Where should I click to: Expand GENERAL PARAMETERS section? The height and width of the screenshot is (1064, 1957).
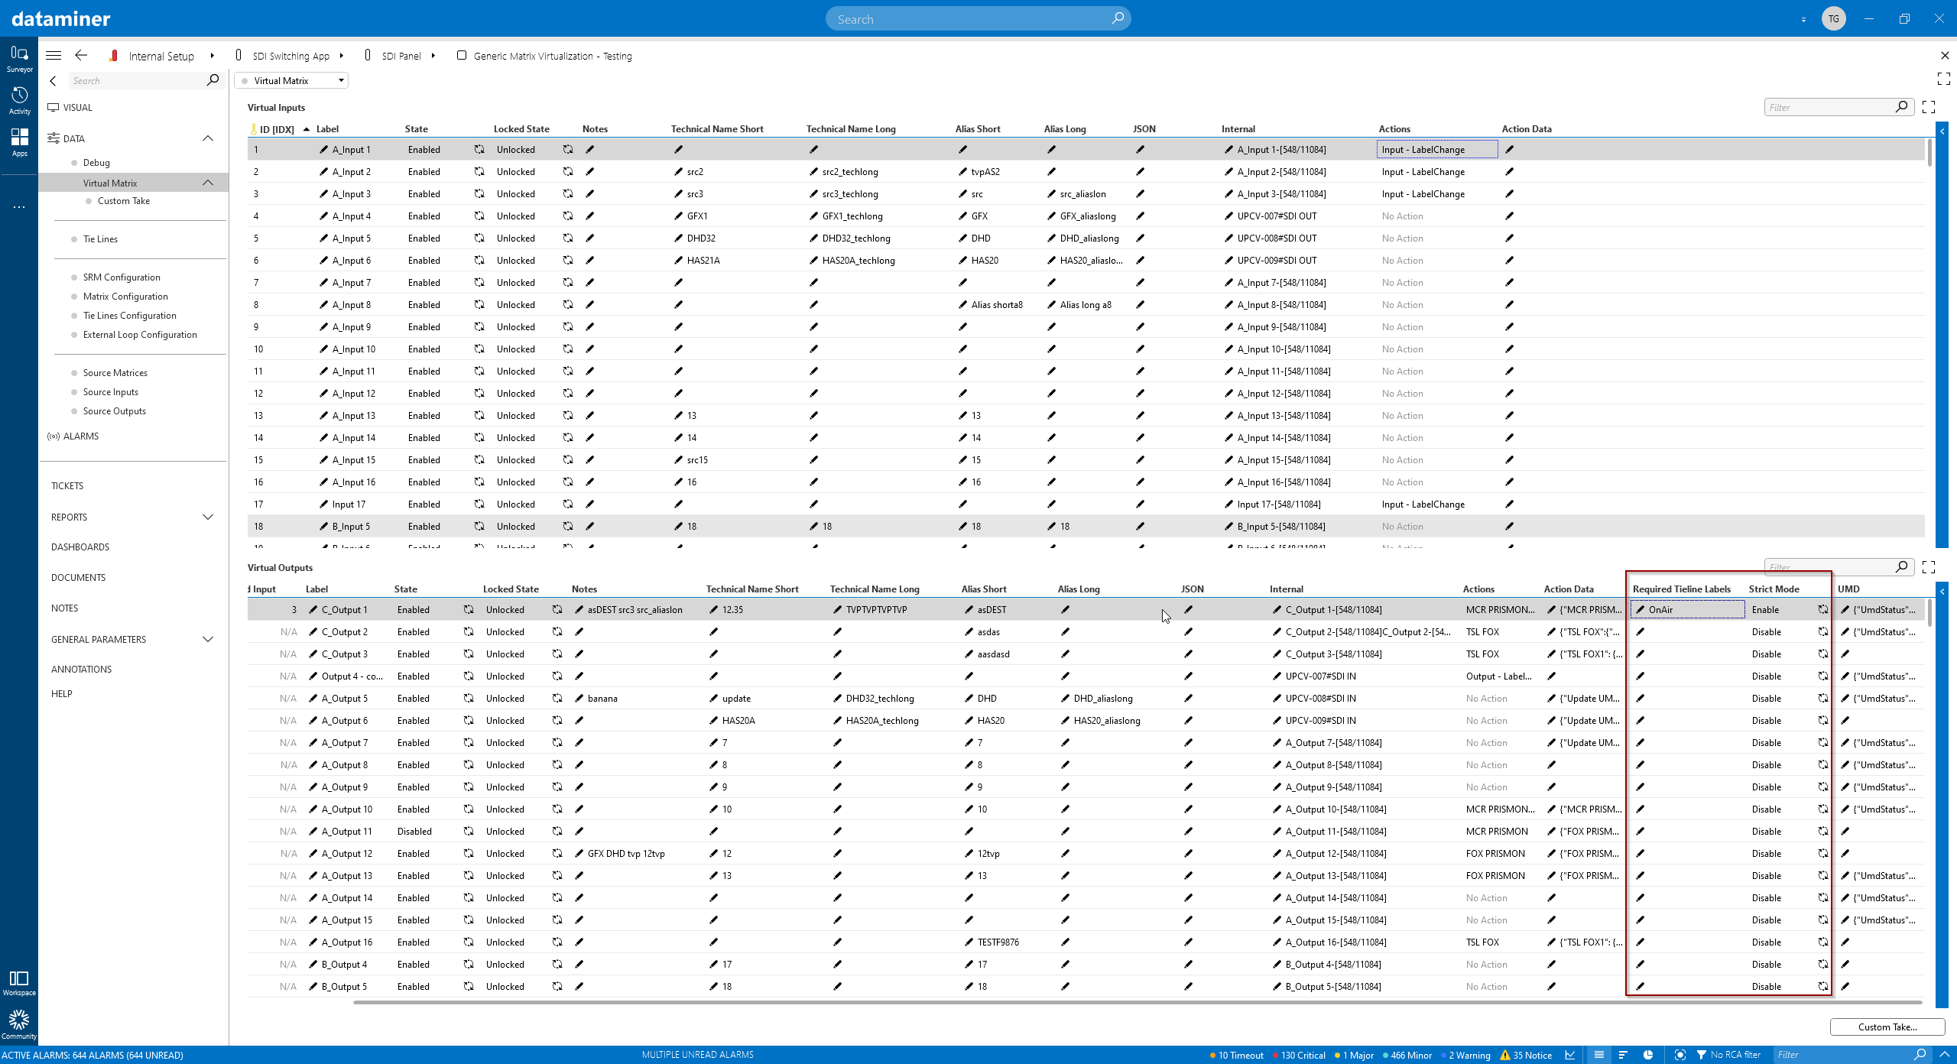[x=208, y=640]
